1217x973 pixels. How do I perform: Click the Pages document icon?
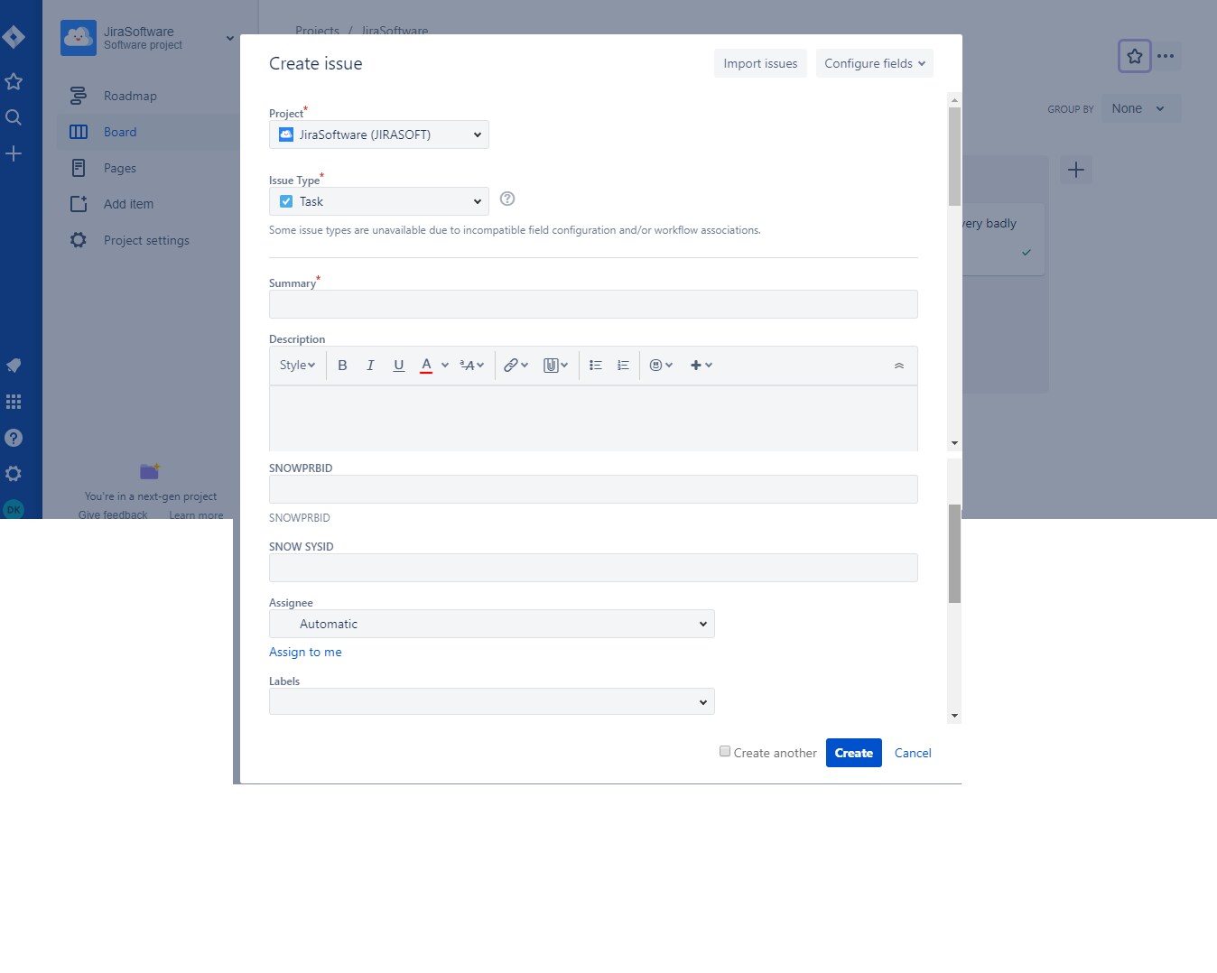(79, 168)
